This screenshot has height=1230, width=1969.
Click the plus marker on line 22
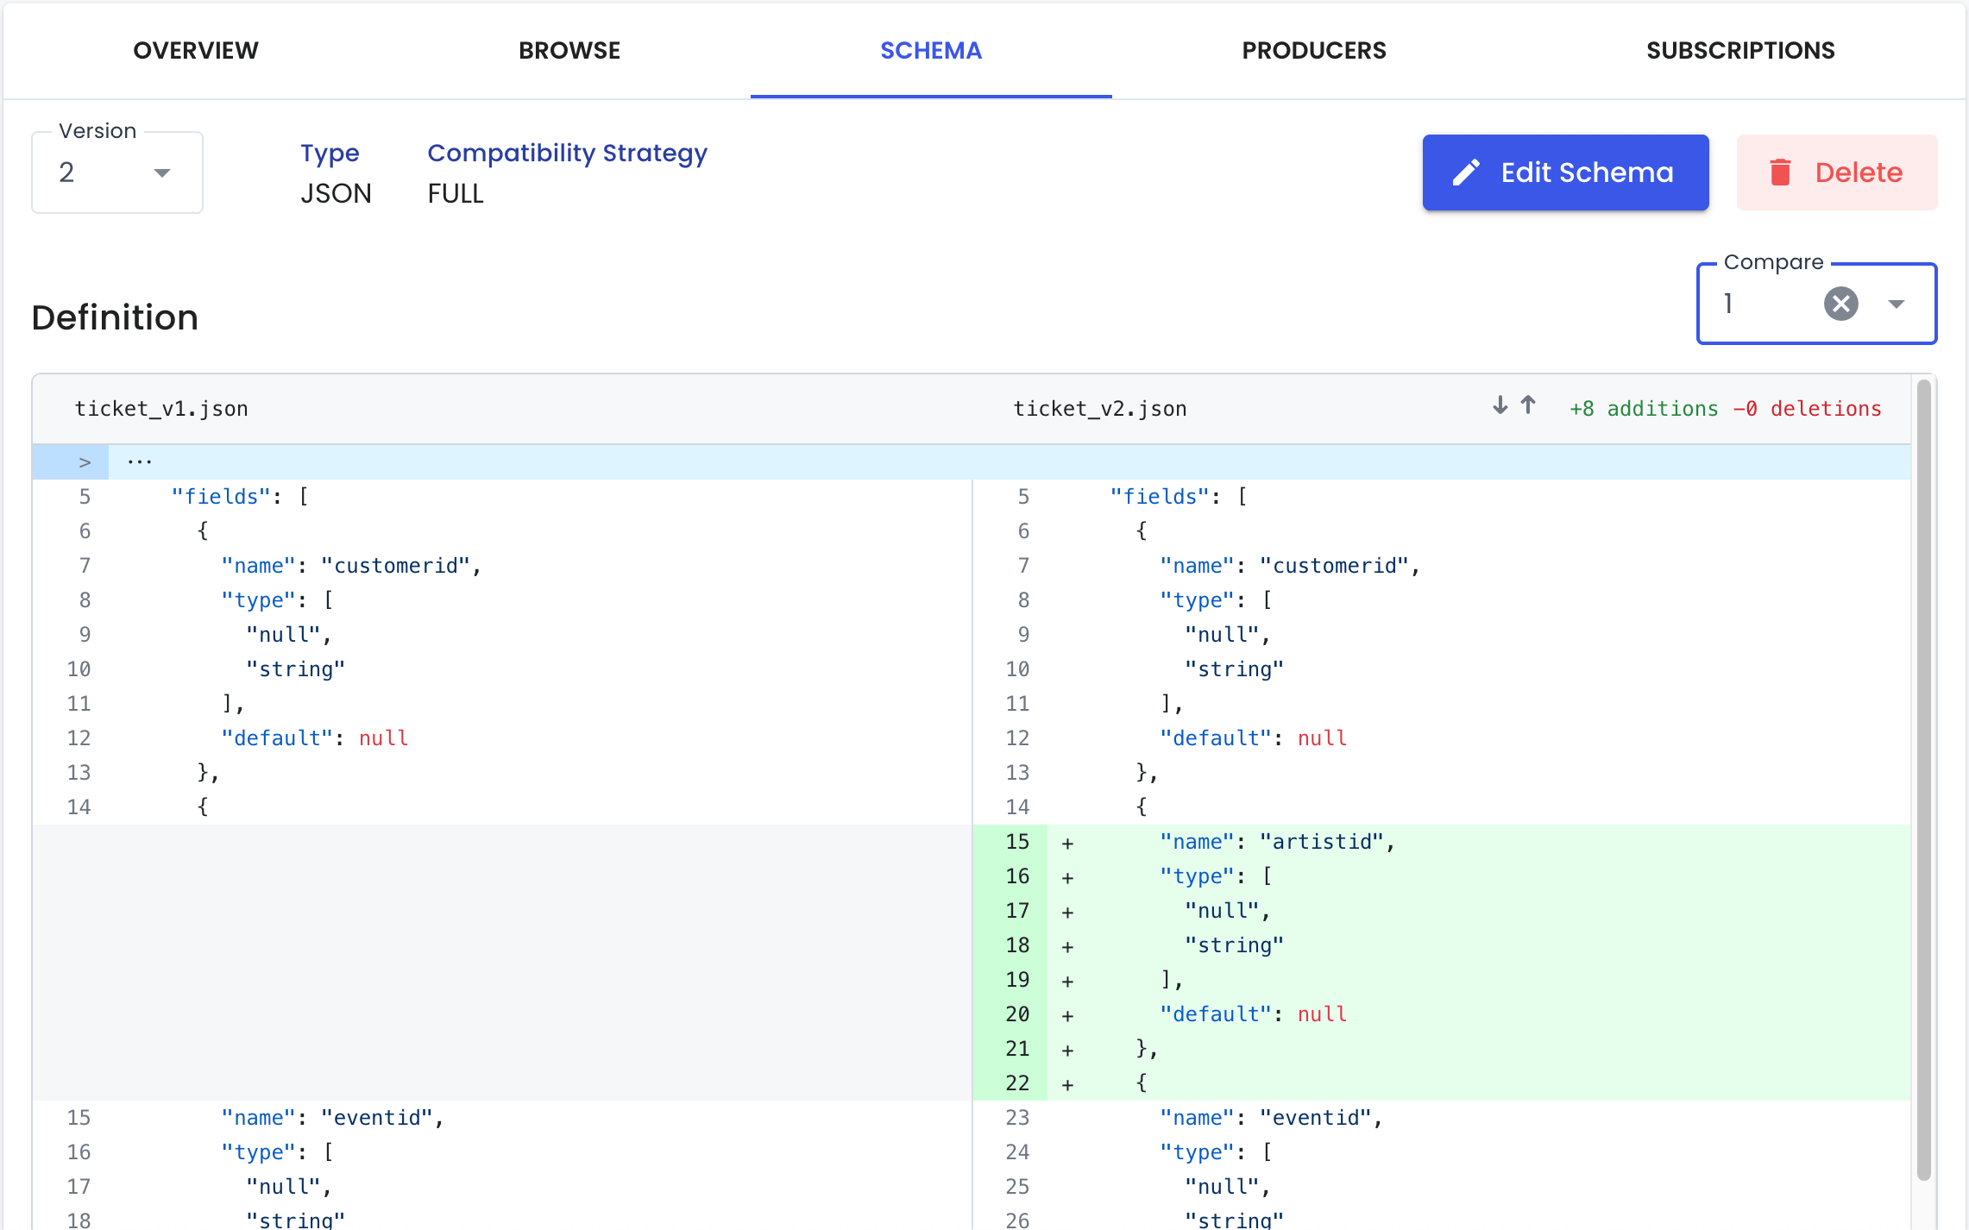point(1067,1084)
